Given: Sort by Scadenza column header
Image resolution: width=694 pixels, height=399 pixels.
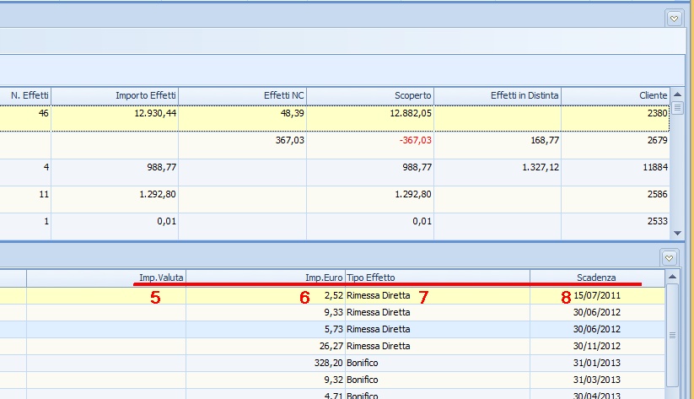Looking at the screenshot, I should pos(596,278).
